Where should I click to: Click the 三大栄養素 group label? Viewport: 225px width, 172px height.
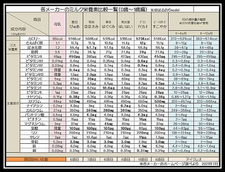13,47
